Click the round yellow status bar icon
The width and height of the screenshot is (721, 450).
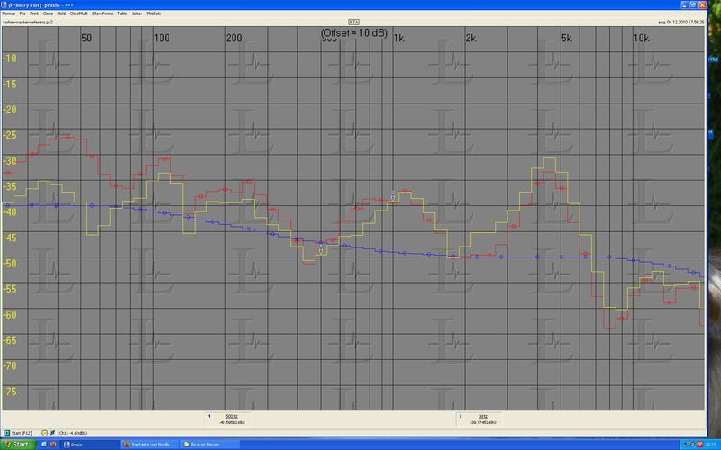tap(44, 433)
